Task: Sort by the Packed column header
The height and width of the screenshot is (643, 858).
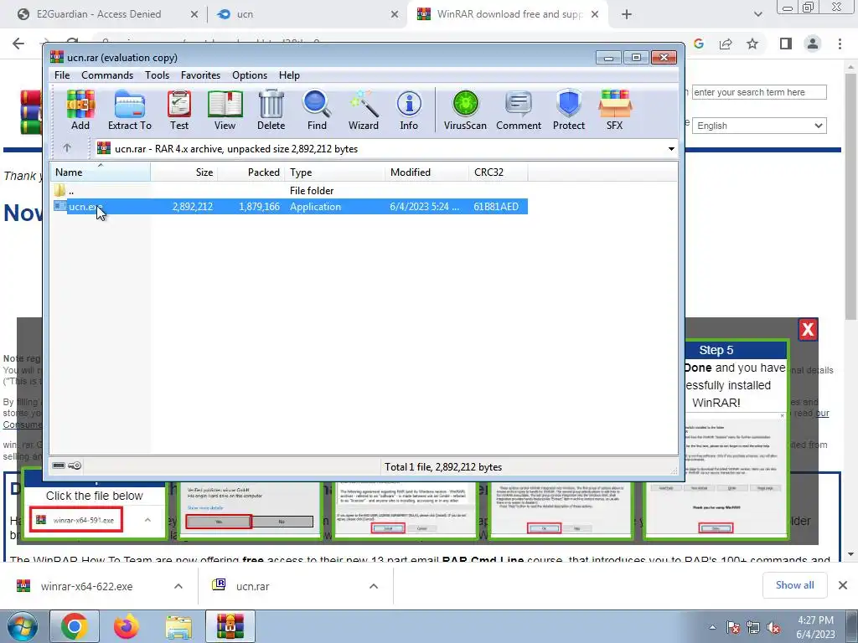Action: (251, 172)
